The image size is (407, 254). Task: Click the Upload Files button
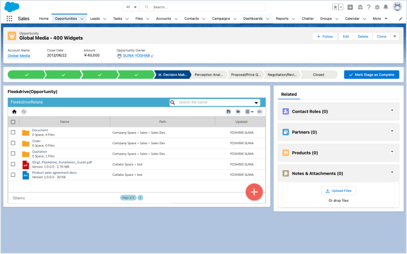point(338,191)
